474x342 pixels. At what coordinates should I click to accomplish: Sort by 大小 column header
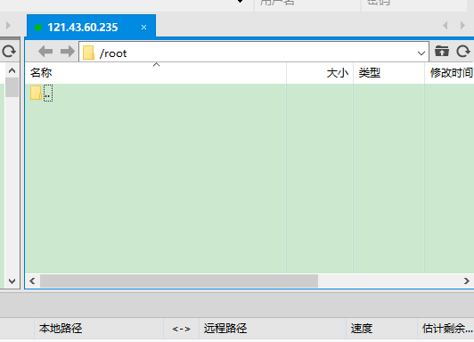point(320,73)
